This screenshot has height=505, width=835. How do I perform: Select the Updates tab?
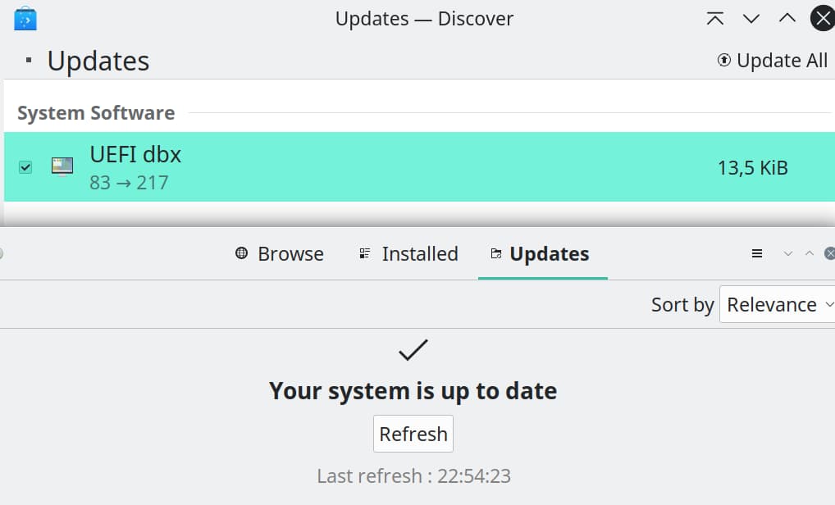[x=543, y=254]
